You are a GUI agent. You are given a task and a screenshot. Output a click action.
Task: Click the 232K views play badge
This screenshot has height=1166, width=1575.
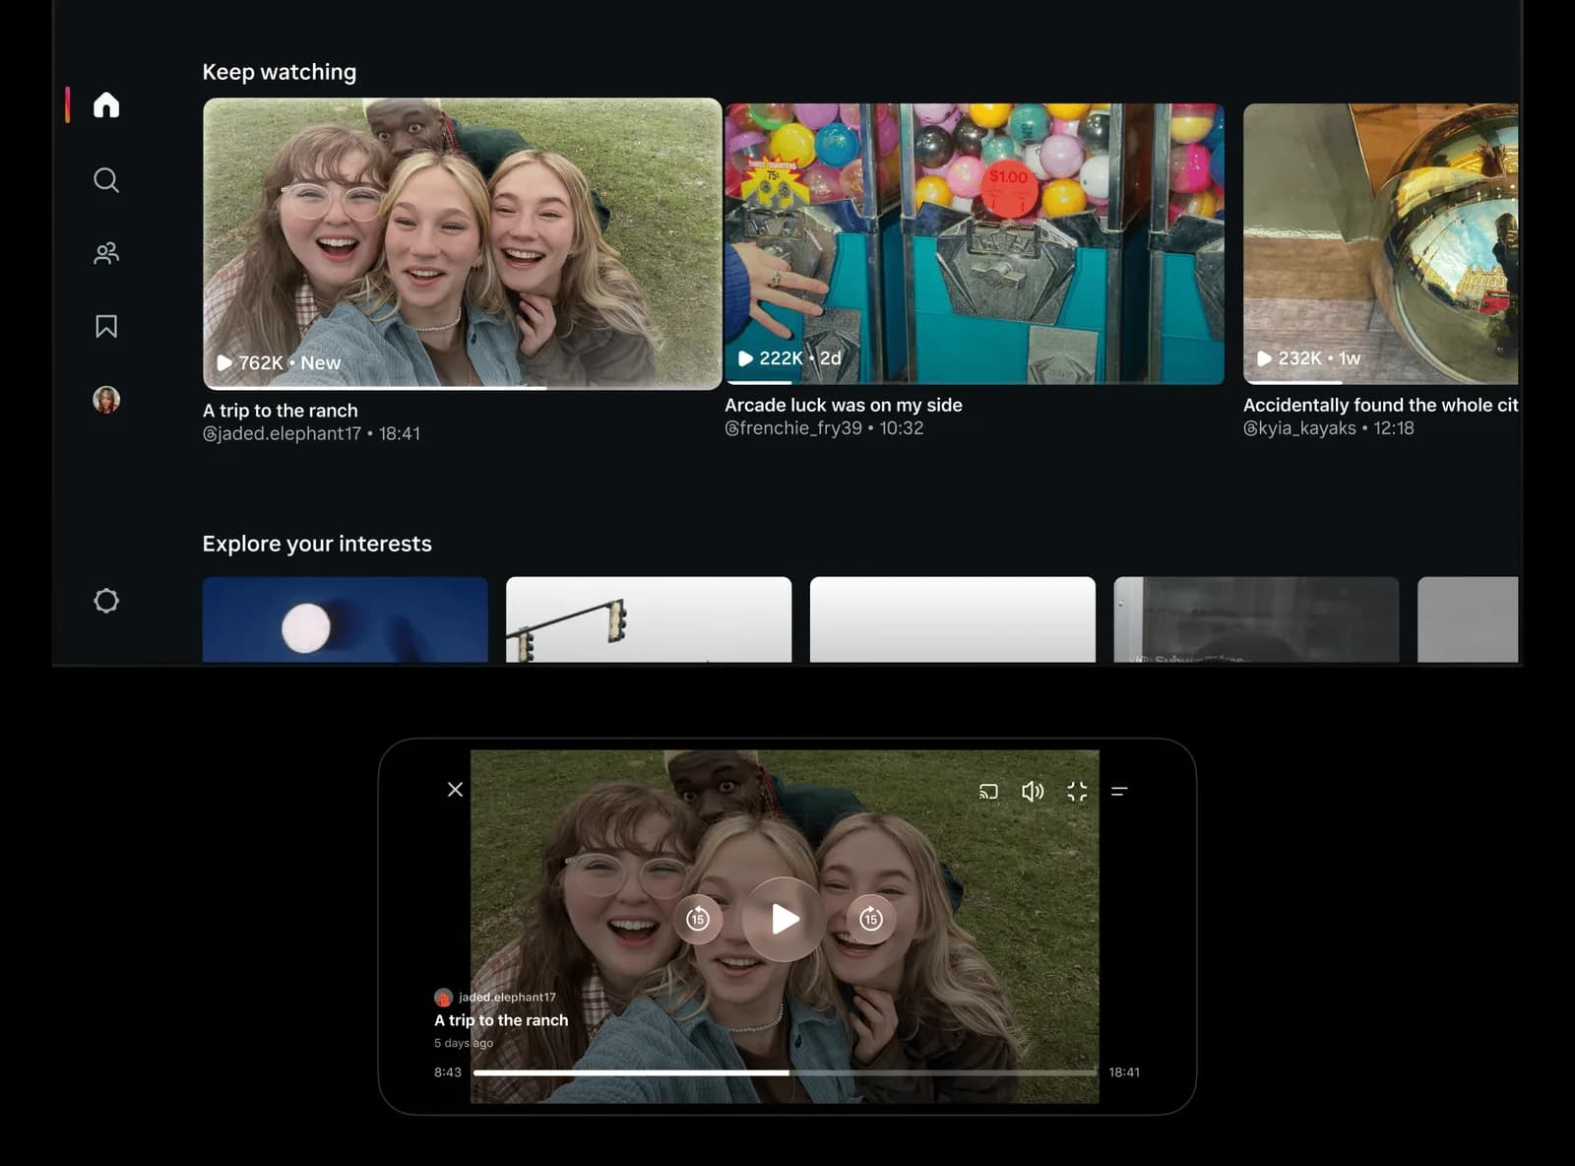point(1308,358)
